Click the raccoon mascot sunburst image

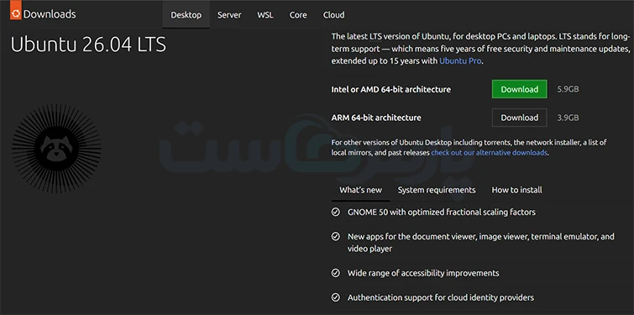pyautogui.click(x=56, y=148)
